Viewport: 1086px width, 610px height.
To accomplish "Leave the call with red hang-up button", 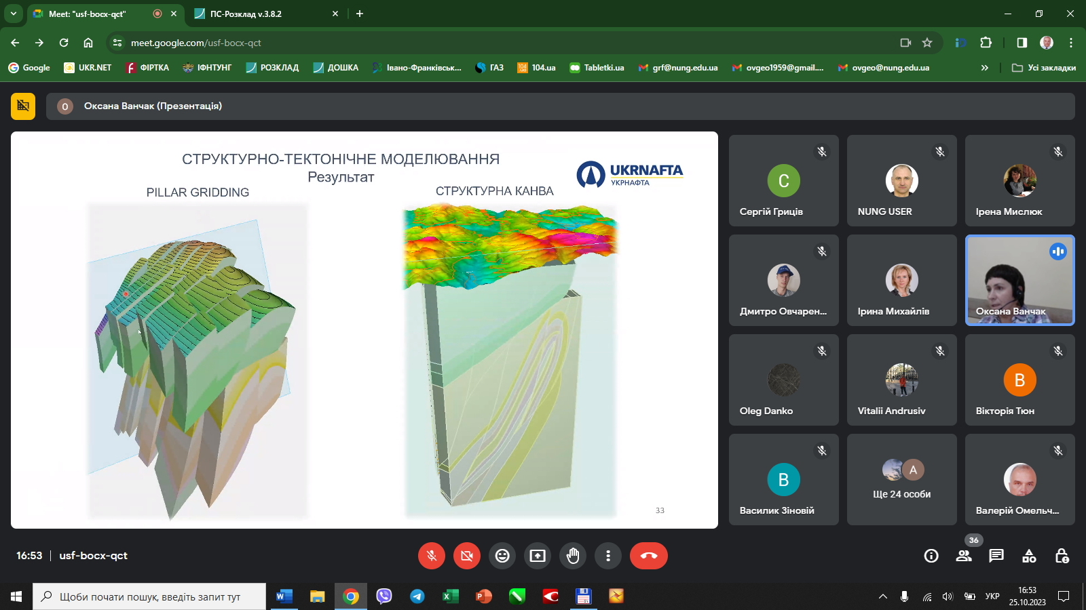I will point(648,556).
